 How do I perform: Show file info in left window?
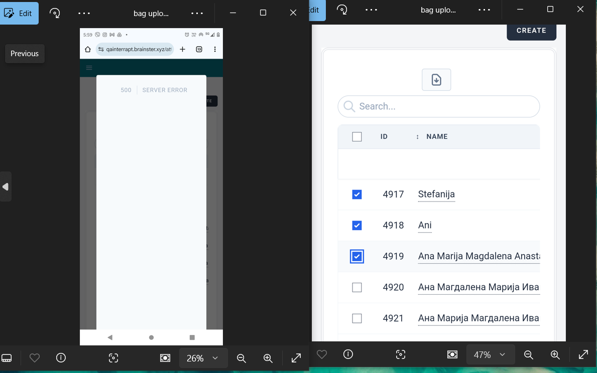coord(61,358)
